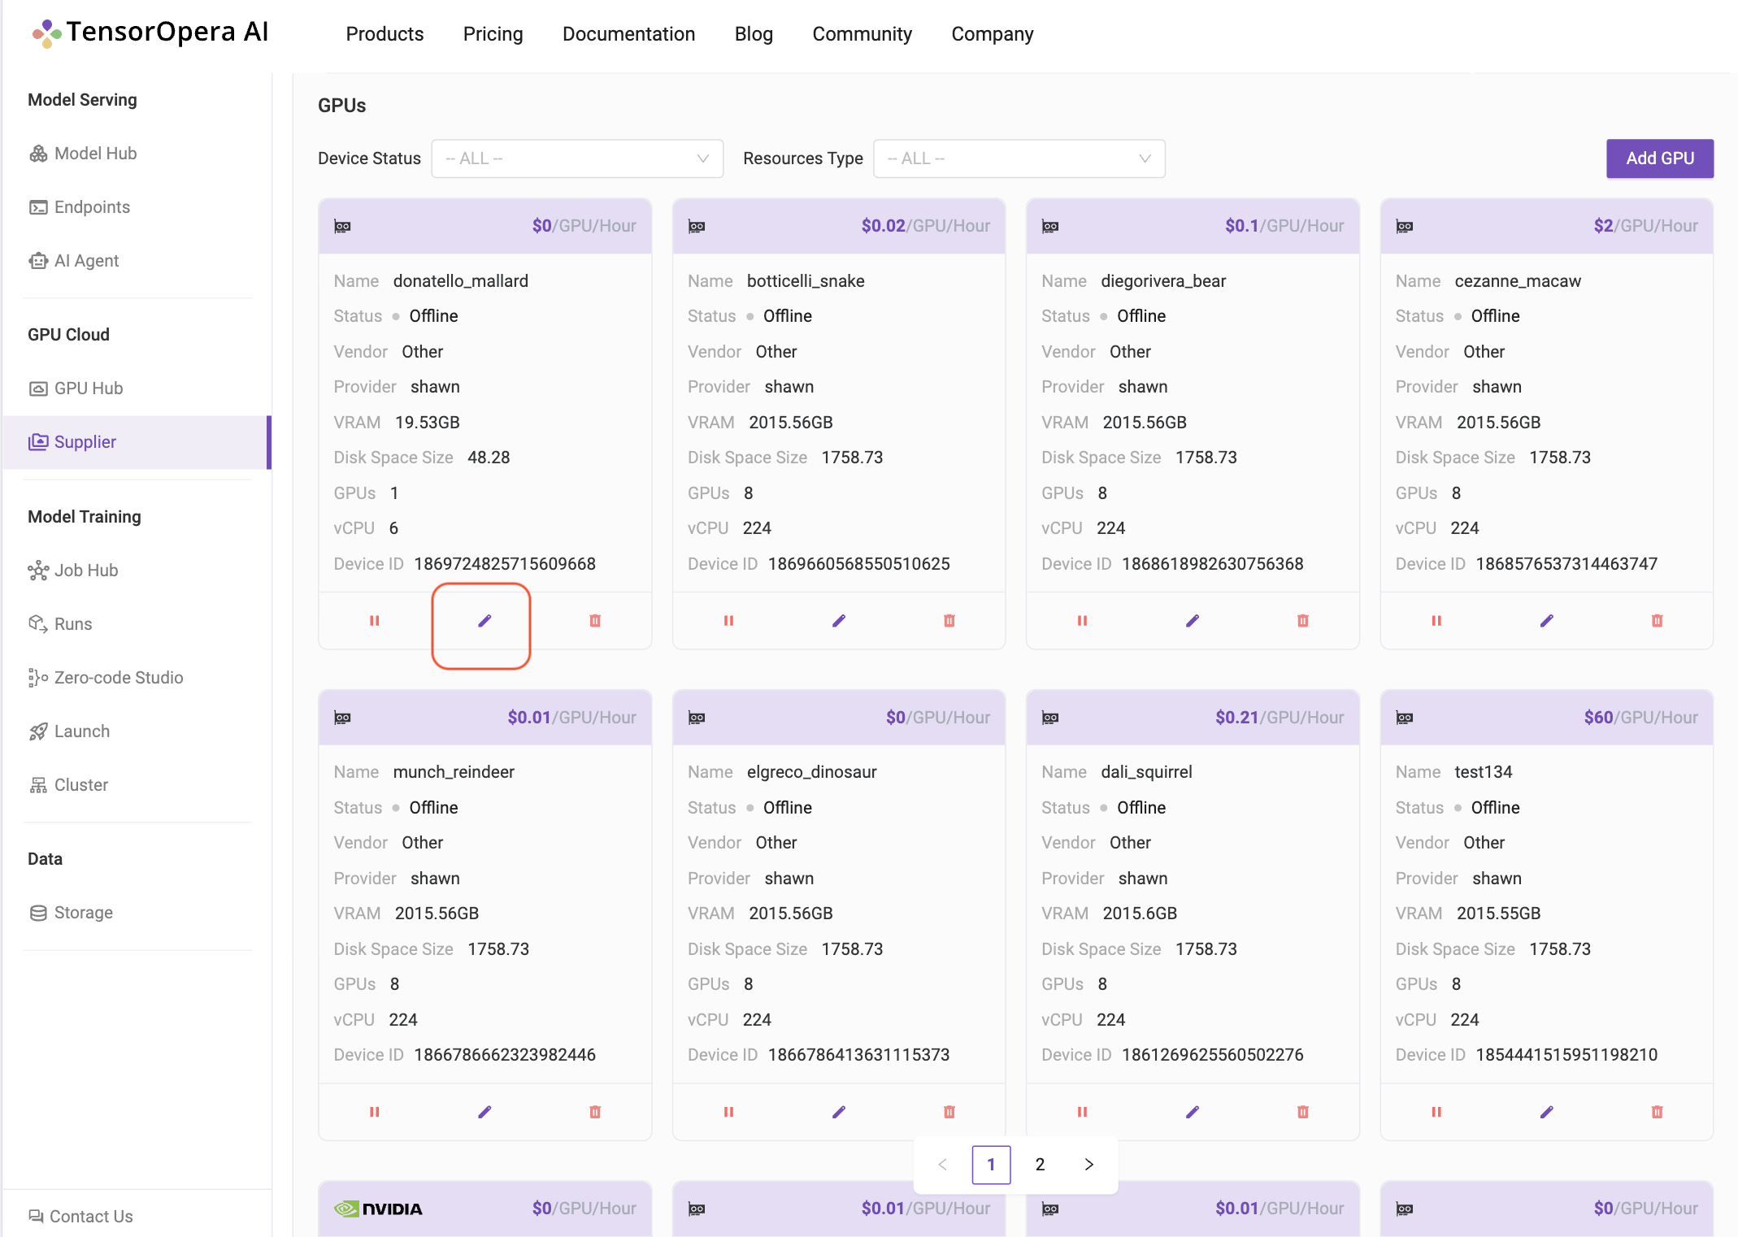Edit the cezanne_macaw device
The width and height of the screenshot is (1738, 1237).
[x=1547, y=621]
